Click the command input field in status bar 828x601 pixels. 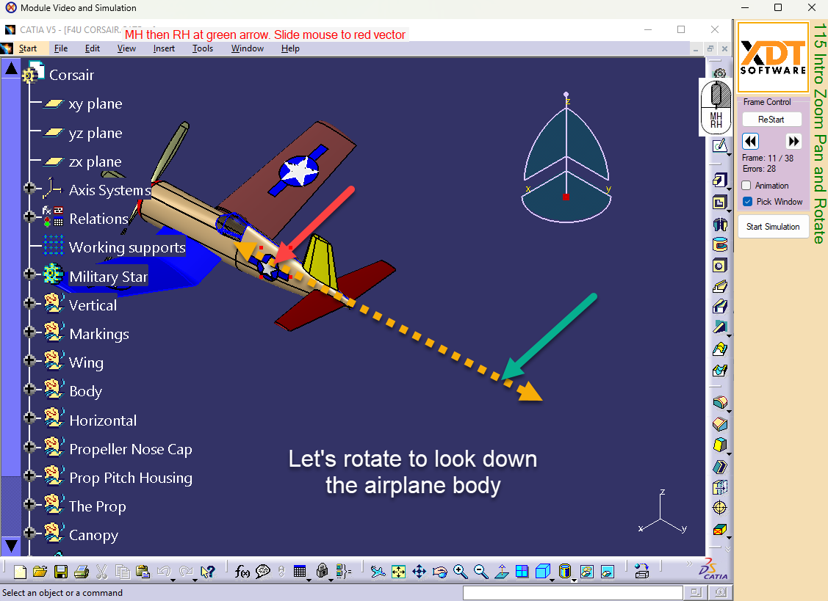573,593
